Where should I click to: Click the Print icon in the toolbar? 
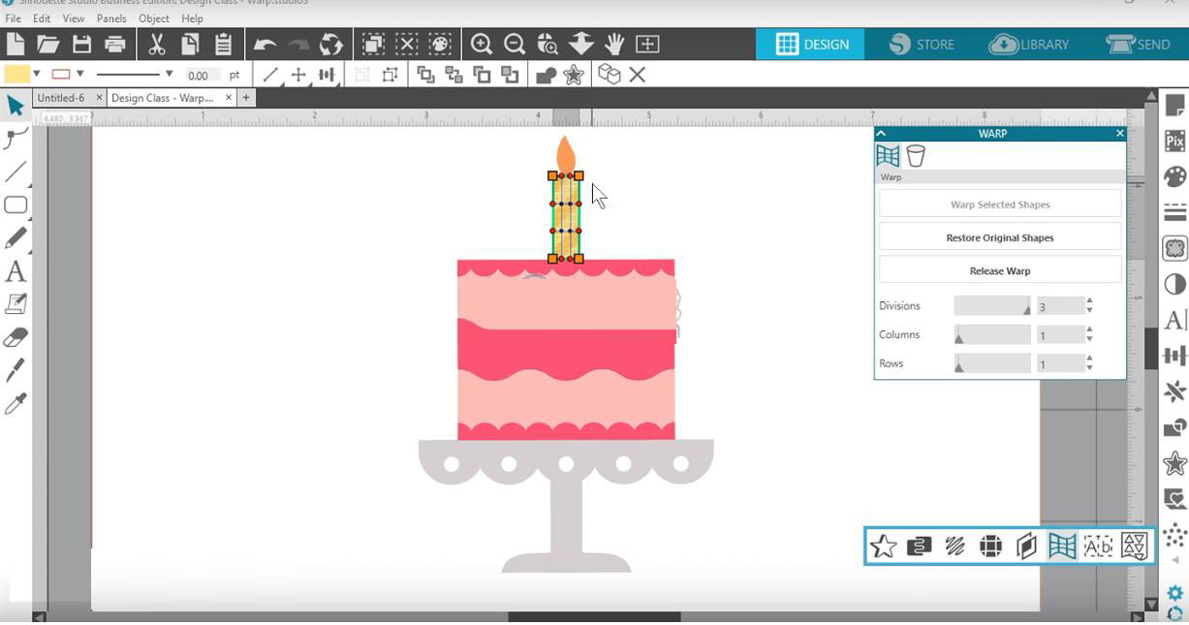coord(115,44)
